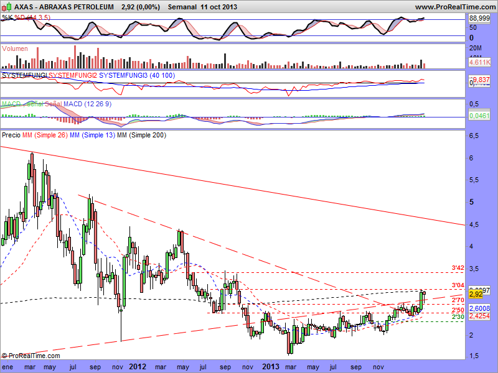498x373 pixels.
Task: Click the 2'70 level label
Action: 458,300
